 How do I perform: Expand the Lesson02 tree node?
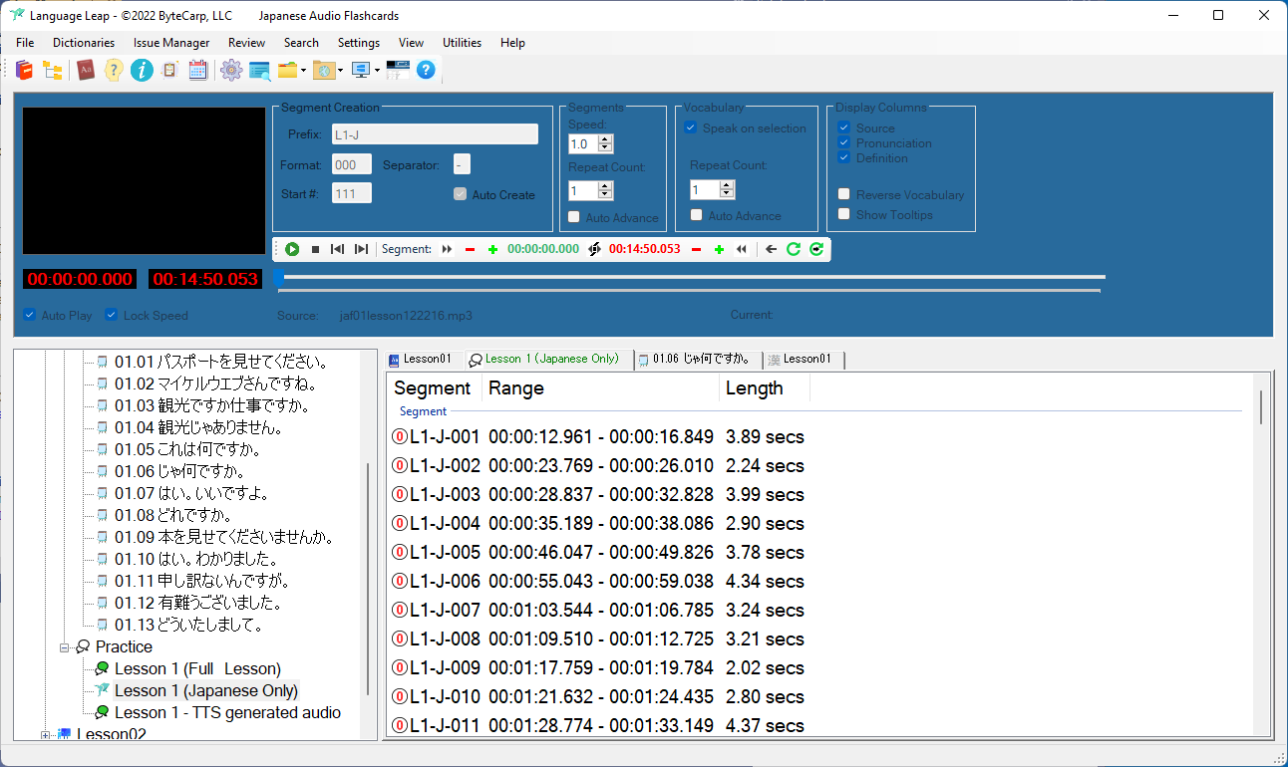tap(46, 735)
